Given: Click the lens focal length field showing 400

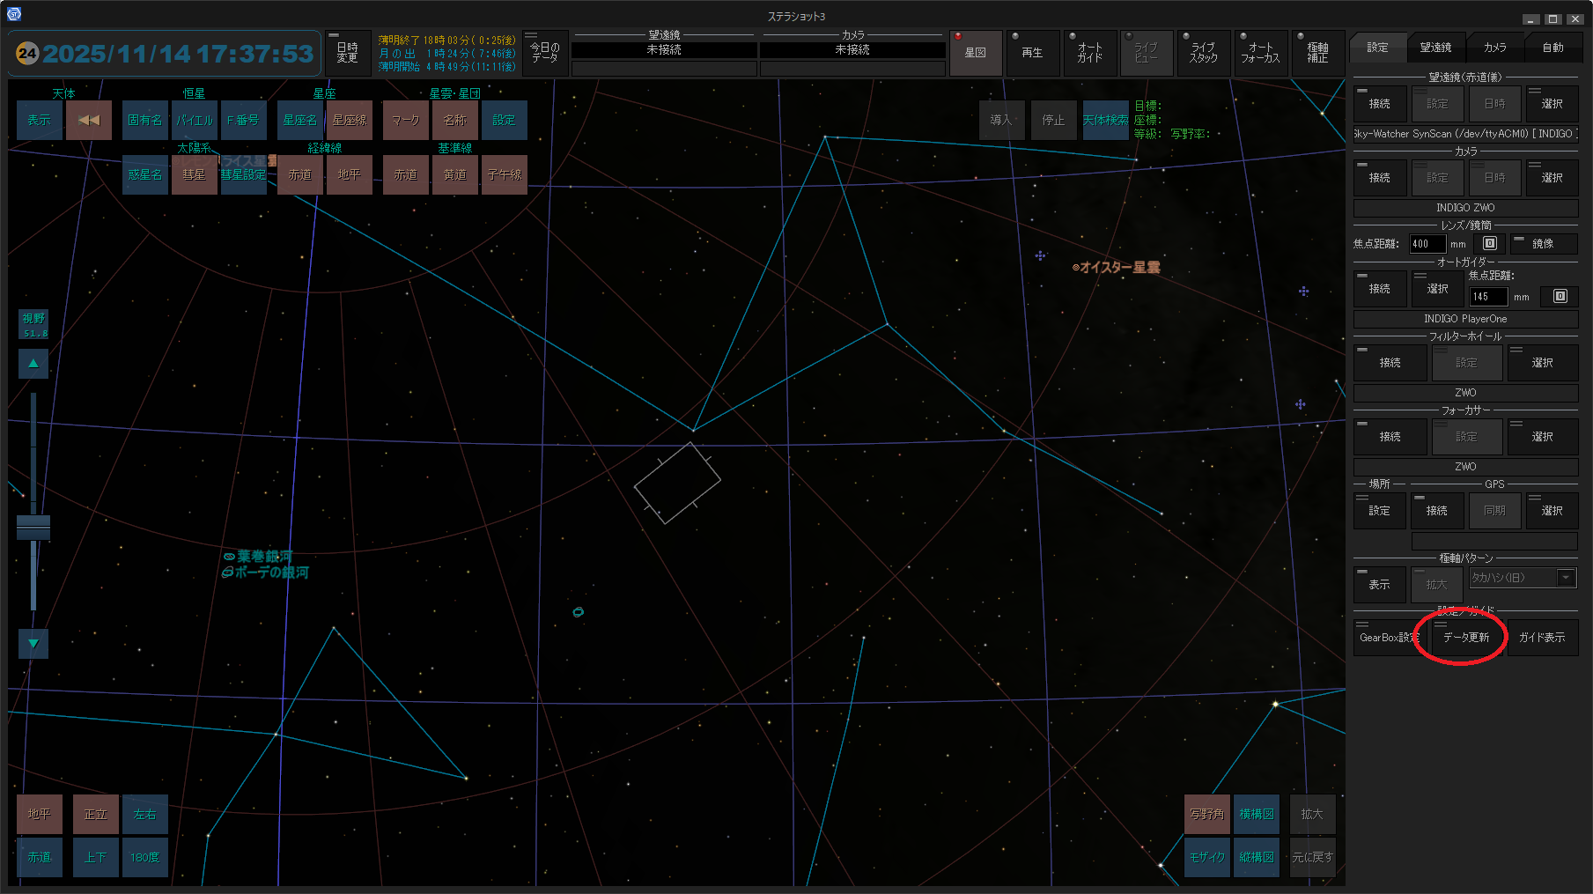Looking at the screenshot, I should [1427, 244].
